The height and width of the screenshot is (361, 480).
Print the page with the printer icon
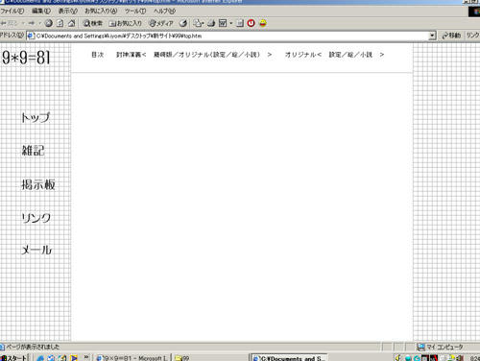pyautogui.click(x=211, y=23)
